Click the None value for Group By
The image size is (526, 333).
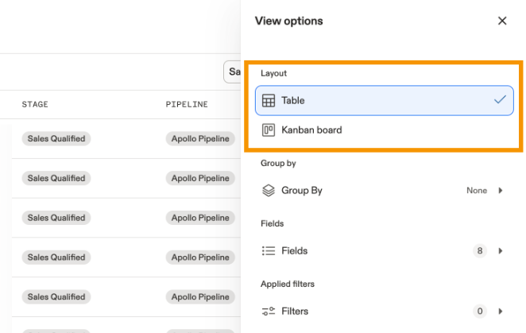click(477, 190)
